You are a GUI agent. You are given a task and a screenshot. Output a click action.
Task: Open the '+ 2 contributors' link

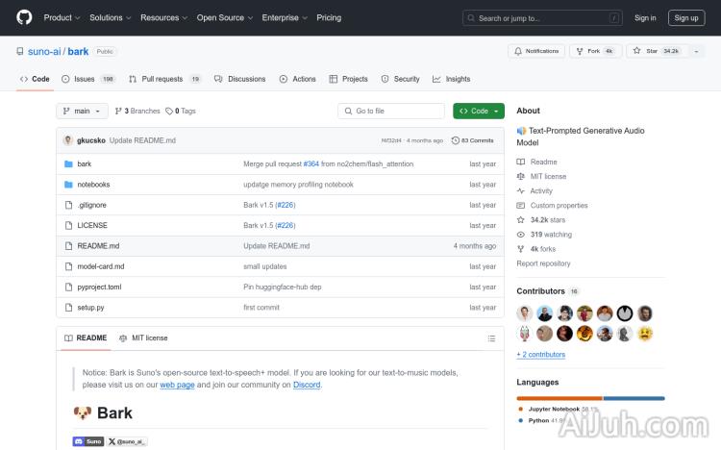(x=541, y=354)
